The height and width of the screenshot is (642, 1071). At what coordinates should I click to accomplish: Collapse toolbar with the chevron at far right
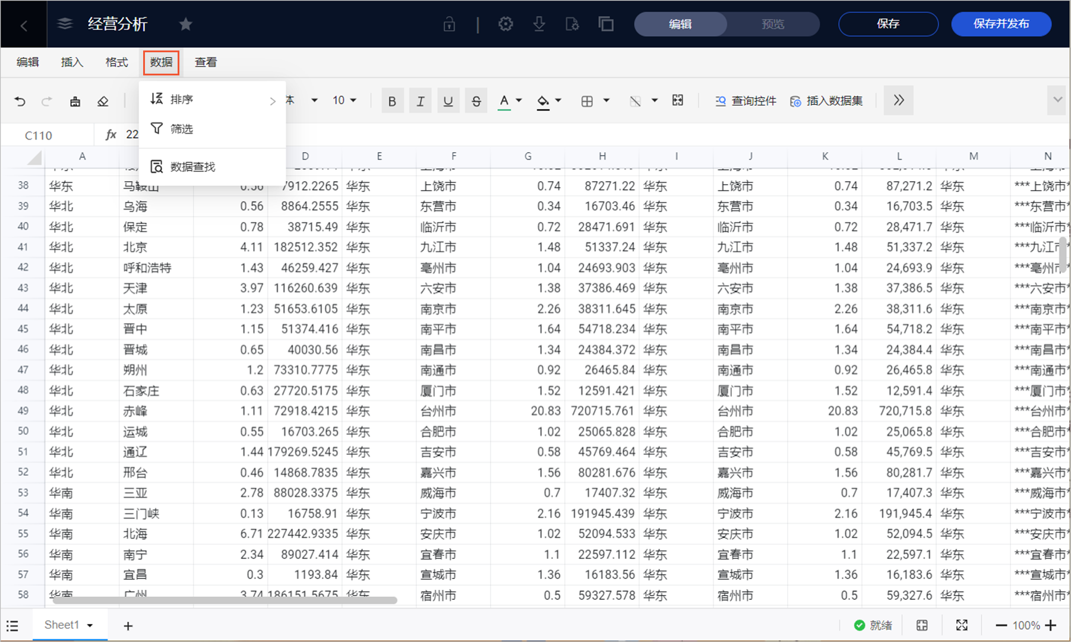click(1057, 100)
